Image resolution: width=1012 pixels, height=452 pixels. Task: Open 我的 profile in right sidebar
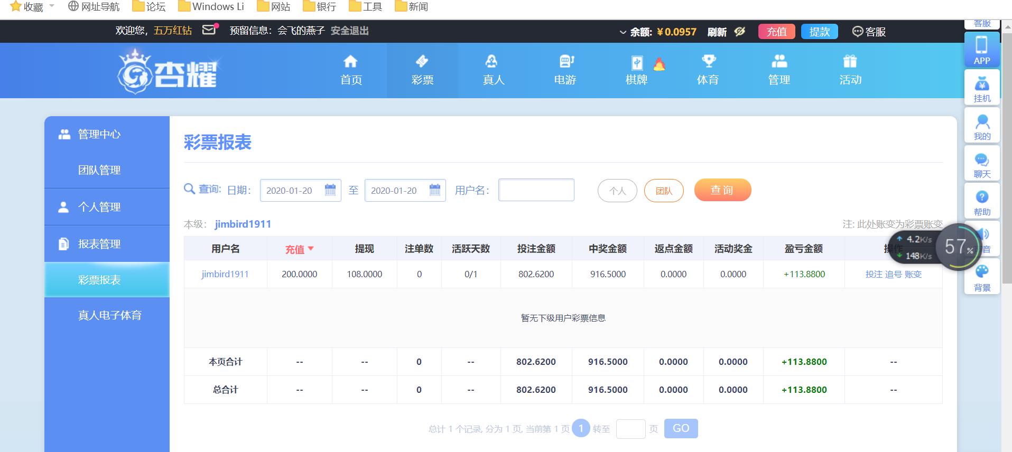coord(982,125)
